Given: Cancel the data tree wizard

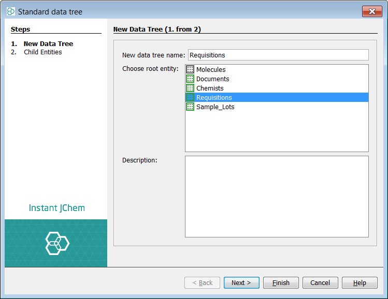Looking at the screenshot, I should (320, 282).
